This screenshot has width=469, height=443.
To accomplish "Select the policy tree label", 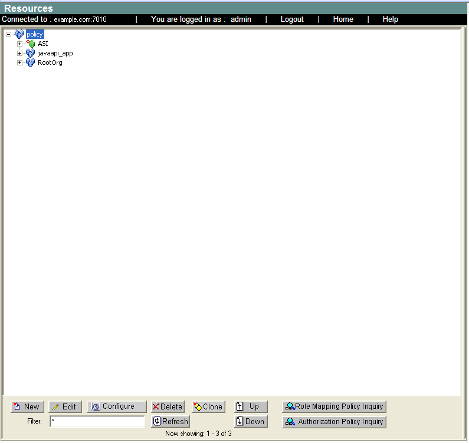I will click(x=35, y=34).
